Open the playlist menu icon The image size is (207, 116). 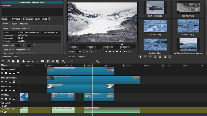170,57
